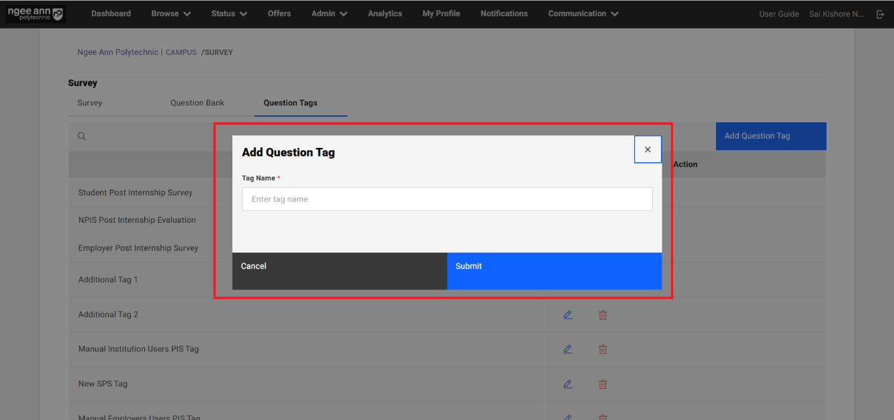Image resolution: width=894 pixels, height=420 pixels.
Task: Open the Status dropdown
Action: [x=229, y=14]
